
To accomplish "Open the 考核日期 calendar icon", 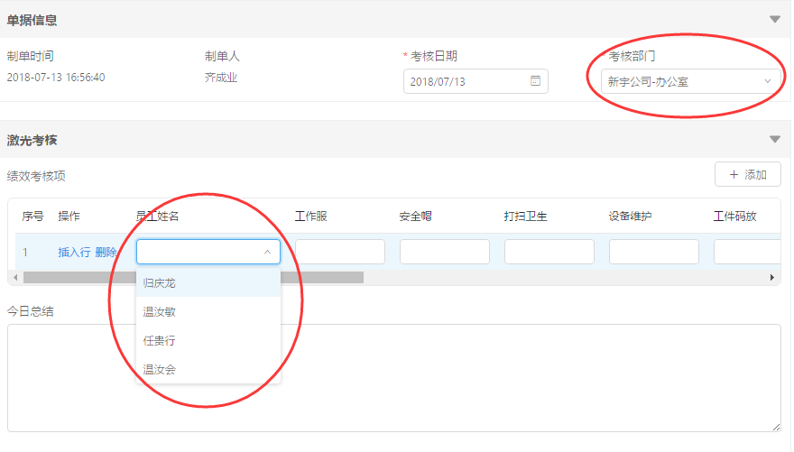I will coord(535,81).
